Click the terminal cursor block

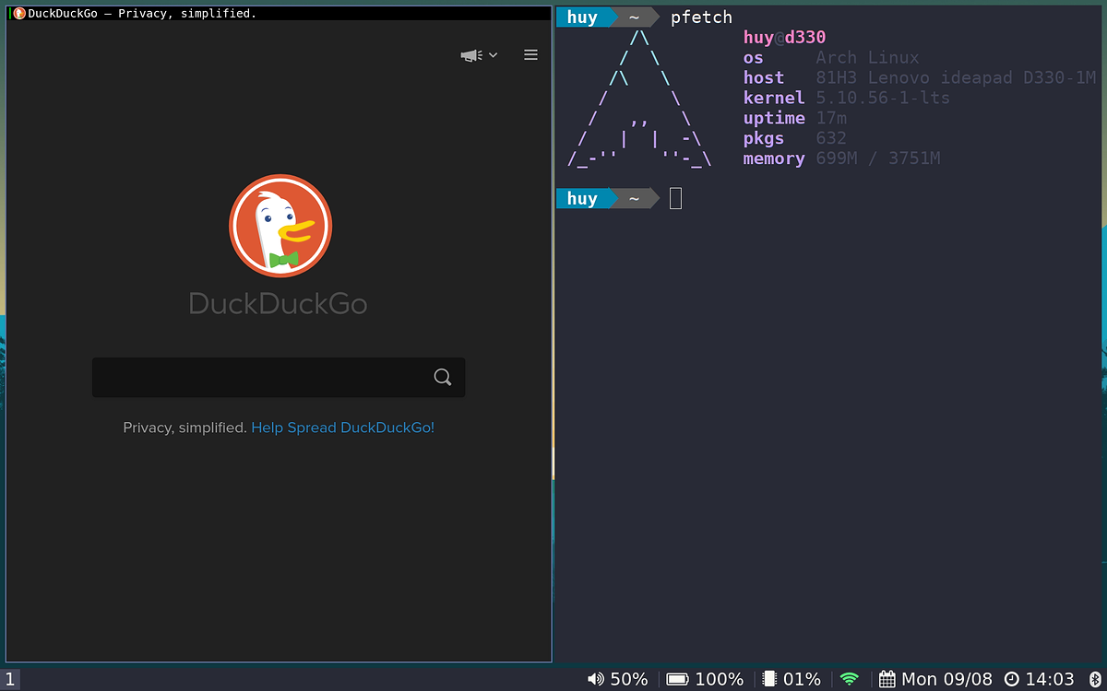click(x=675, y=198)
